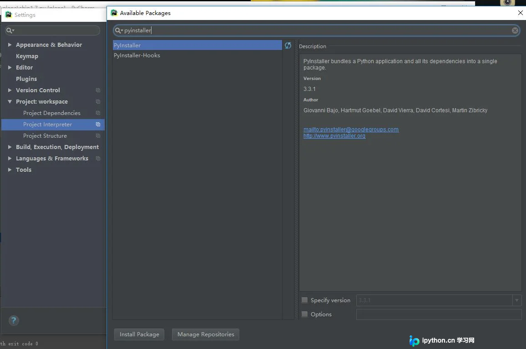The height and width of the screenshot is (349, 526).
Task: Click the Install Package button
Action: [x=139, y=334]
